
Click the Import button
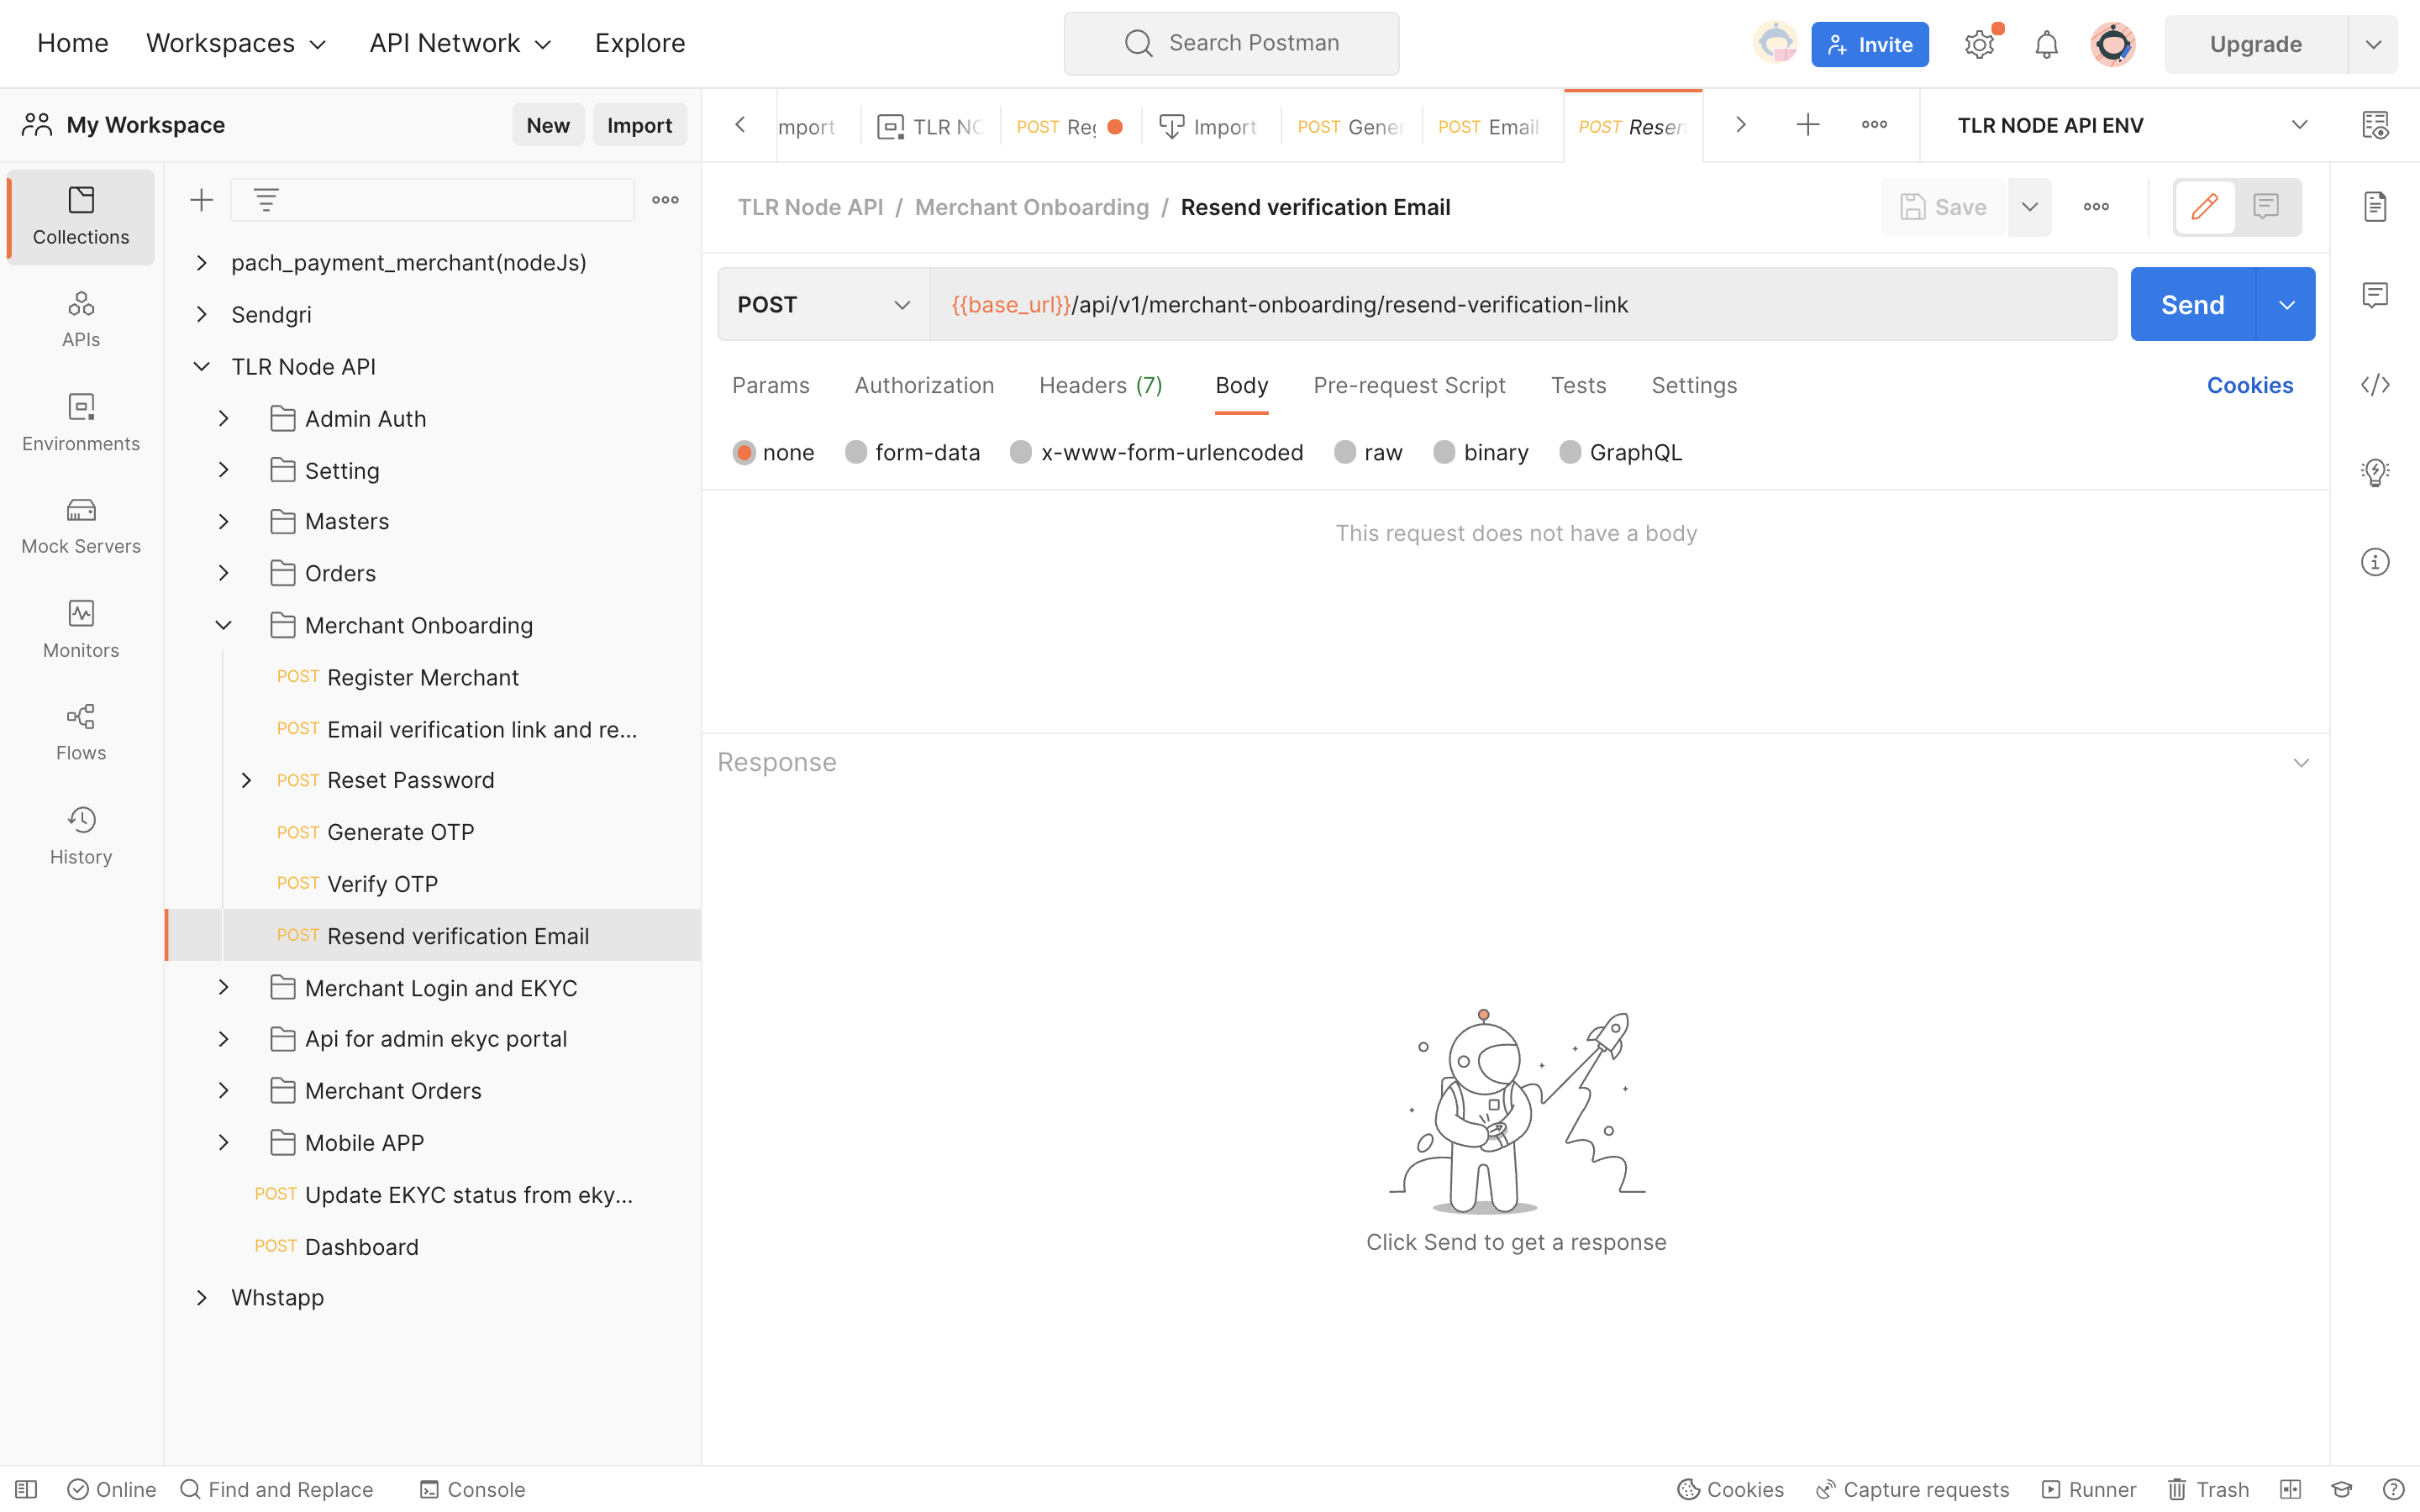(639, 125)
